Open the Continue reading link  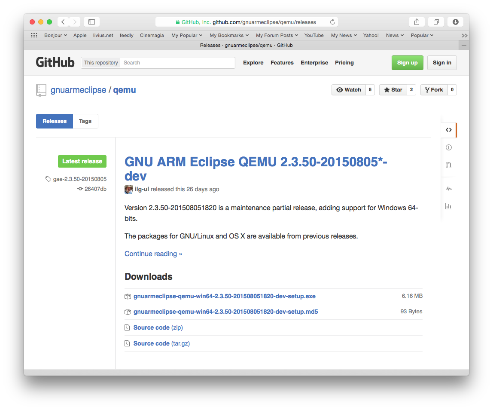coord(153,254)
